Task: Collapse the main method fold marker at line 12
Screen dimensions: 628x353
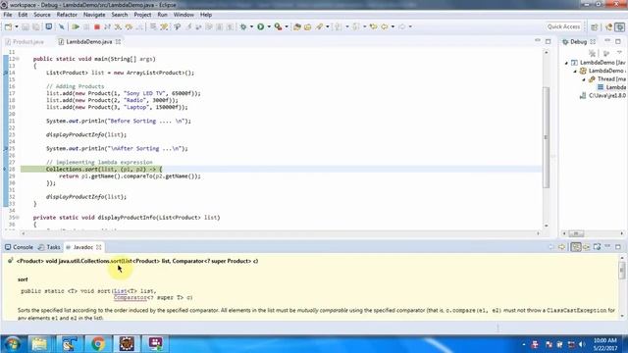Action: (18, 59)
